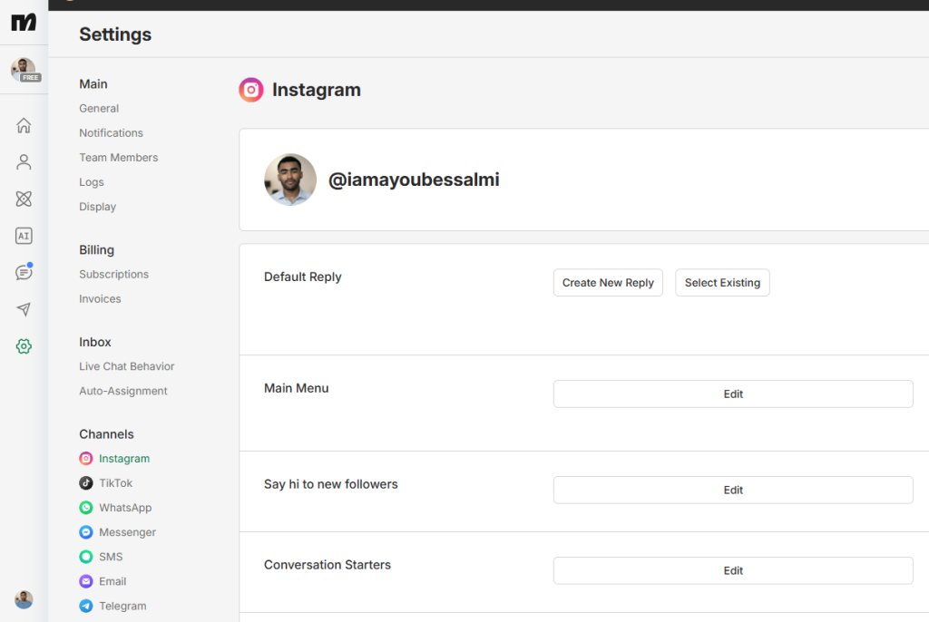Image resolution: width=929 pixels, height=622 pixels.
Task: Open Live Chat Behavior under Inbox
Action: point(126,365)
